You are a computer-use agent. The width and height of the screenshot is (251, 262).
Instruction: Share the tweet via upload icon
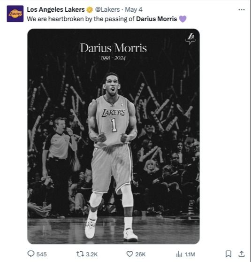pos(242,254)
